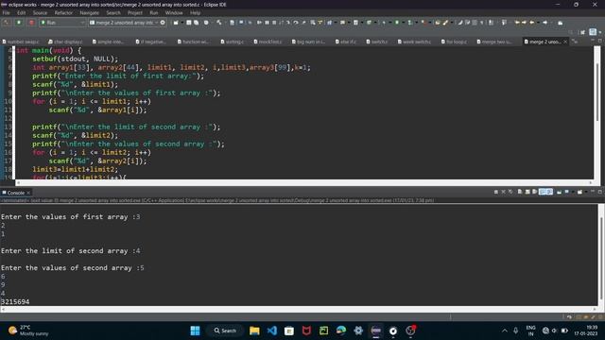Open the Run launch mode combo box
This screenshot has width=605, height=340.
62,23
